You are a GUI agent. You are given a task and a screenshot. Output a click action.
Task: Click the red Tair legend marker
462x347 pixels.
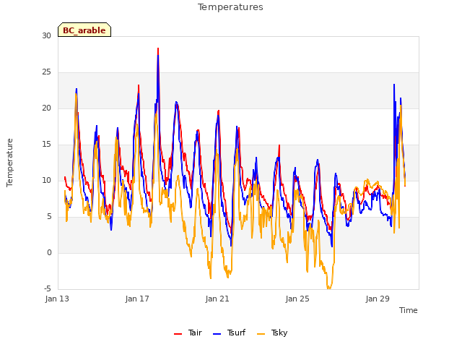[x=178, y=334]
